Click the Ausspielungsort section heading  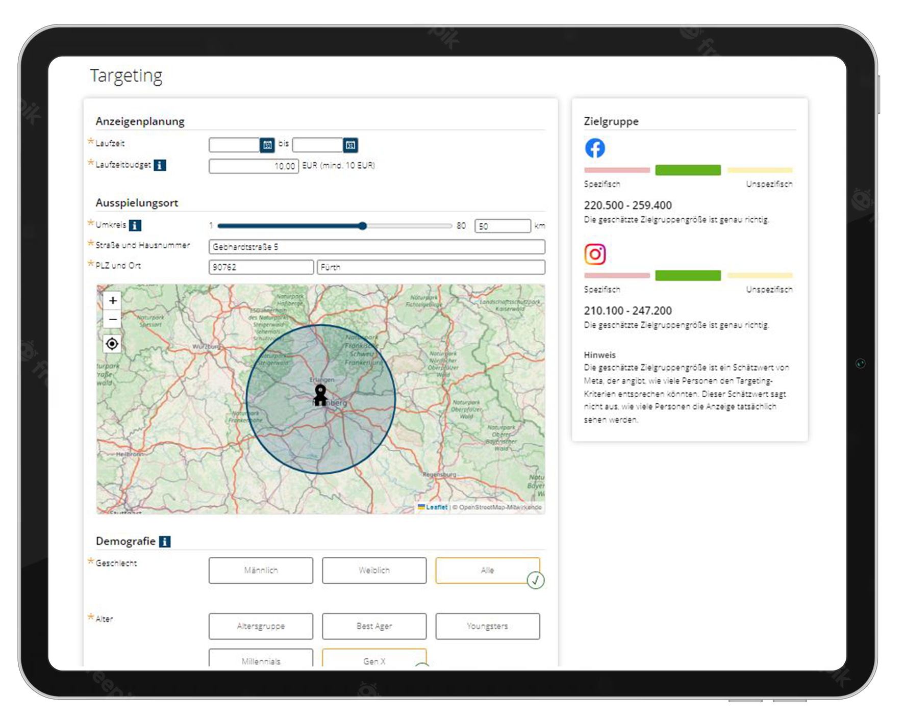click(137, 203)
